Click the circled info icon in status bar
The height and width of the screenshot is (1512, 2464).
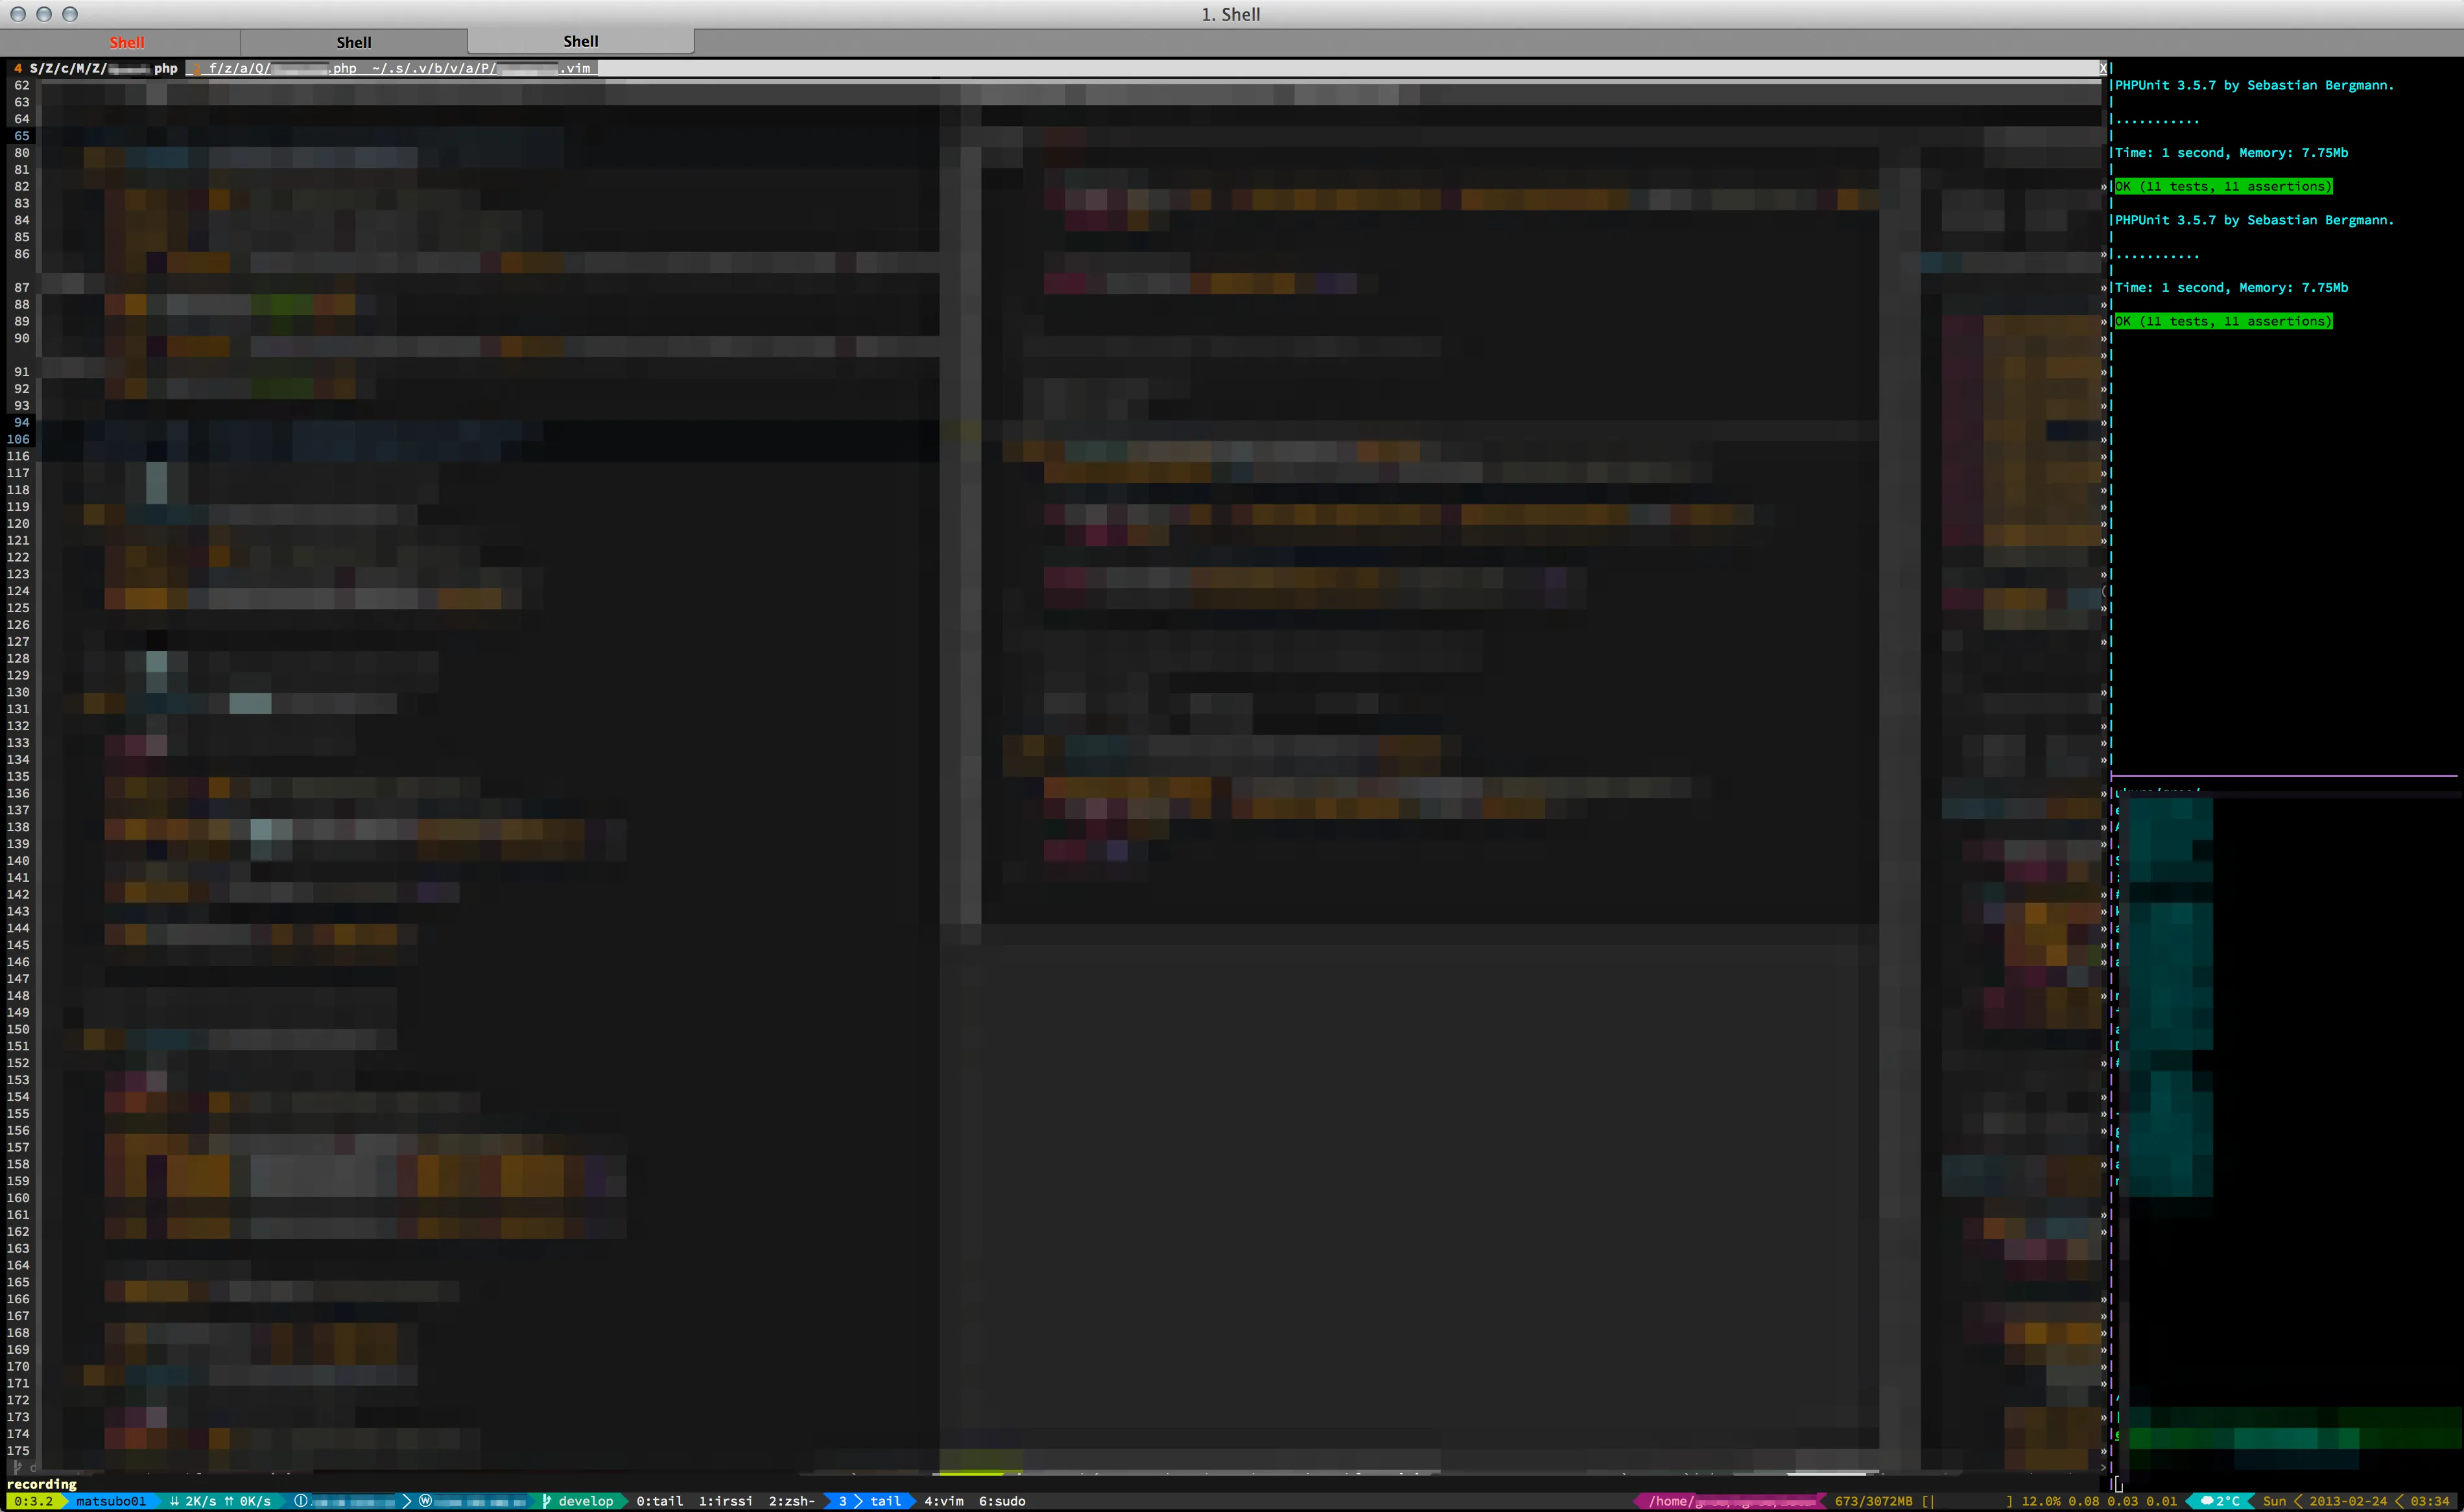tap(301, 1501)
